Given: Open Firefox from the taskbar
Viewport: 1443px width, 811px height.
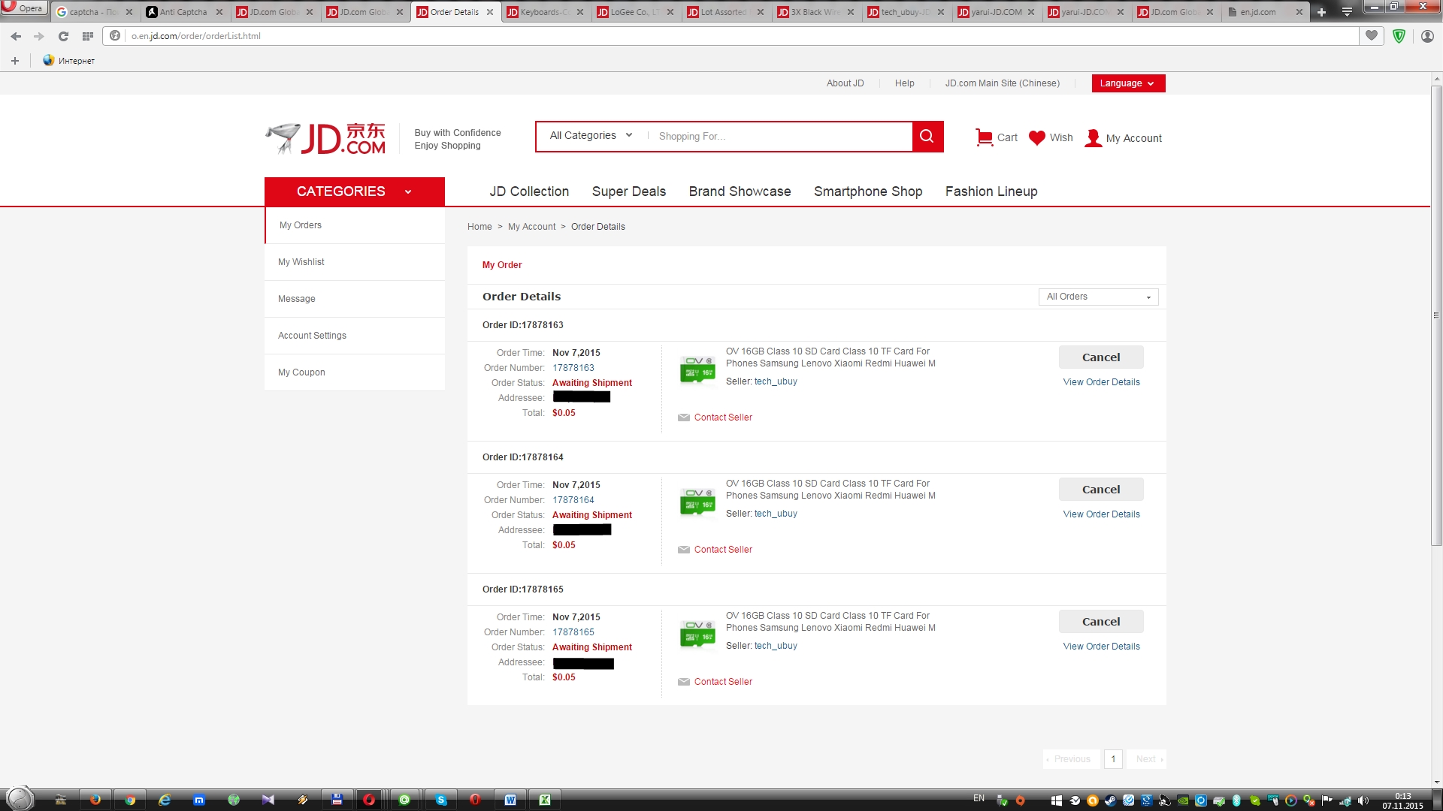Looking at the screenshot, I should click(95, 800).
